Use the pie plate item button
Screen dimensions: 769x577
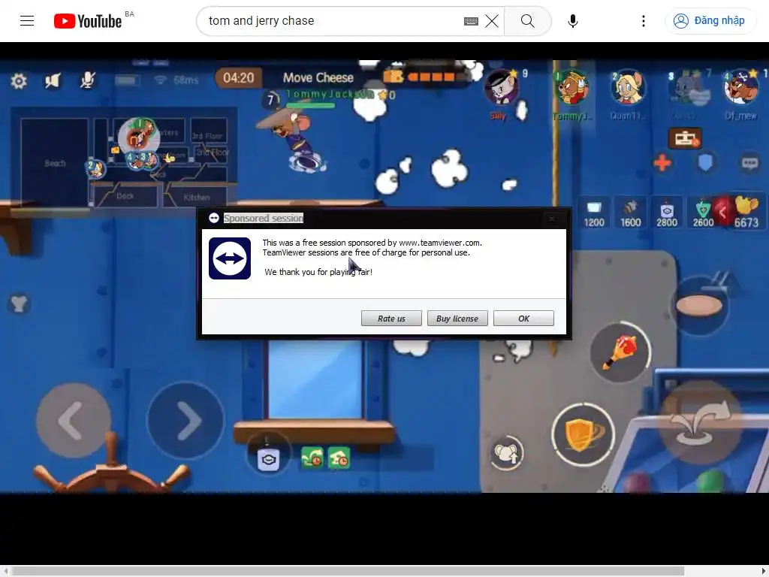pyautogui.click(x=699, y=306)
